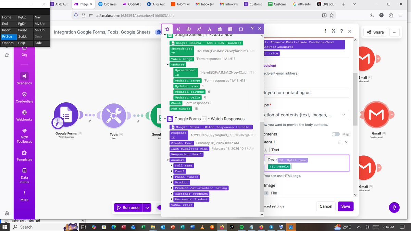Click the Share button
Image resolution: width=411 pixels, height=231 pixels.
click(375, 32)
